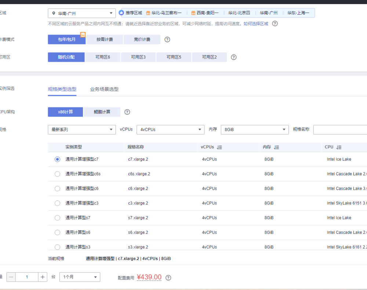Select 通用计算增强型c3 radio button
The width and height of the screenshot is (367, 290).
[57, 203]
